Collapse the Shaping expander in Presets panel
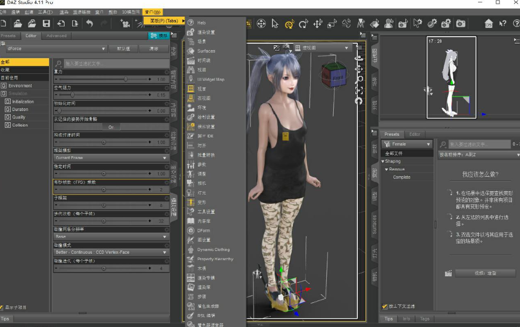The height and width of the screenshot is (327, 520). tap(383, 161)
